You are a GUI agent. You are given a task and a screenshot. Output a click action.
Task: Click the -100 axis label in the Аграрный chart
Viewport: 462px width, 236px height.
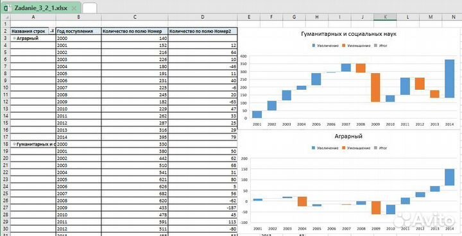coord(243,223)
